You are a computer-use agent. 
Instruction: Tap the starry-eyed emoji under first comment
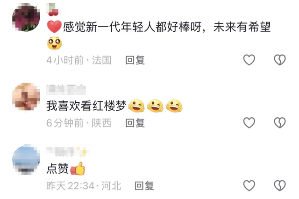54,43
